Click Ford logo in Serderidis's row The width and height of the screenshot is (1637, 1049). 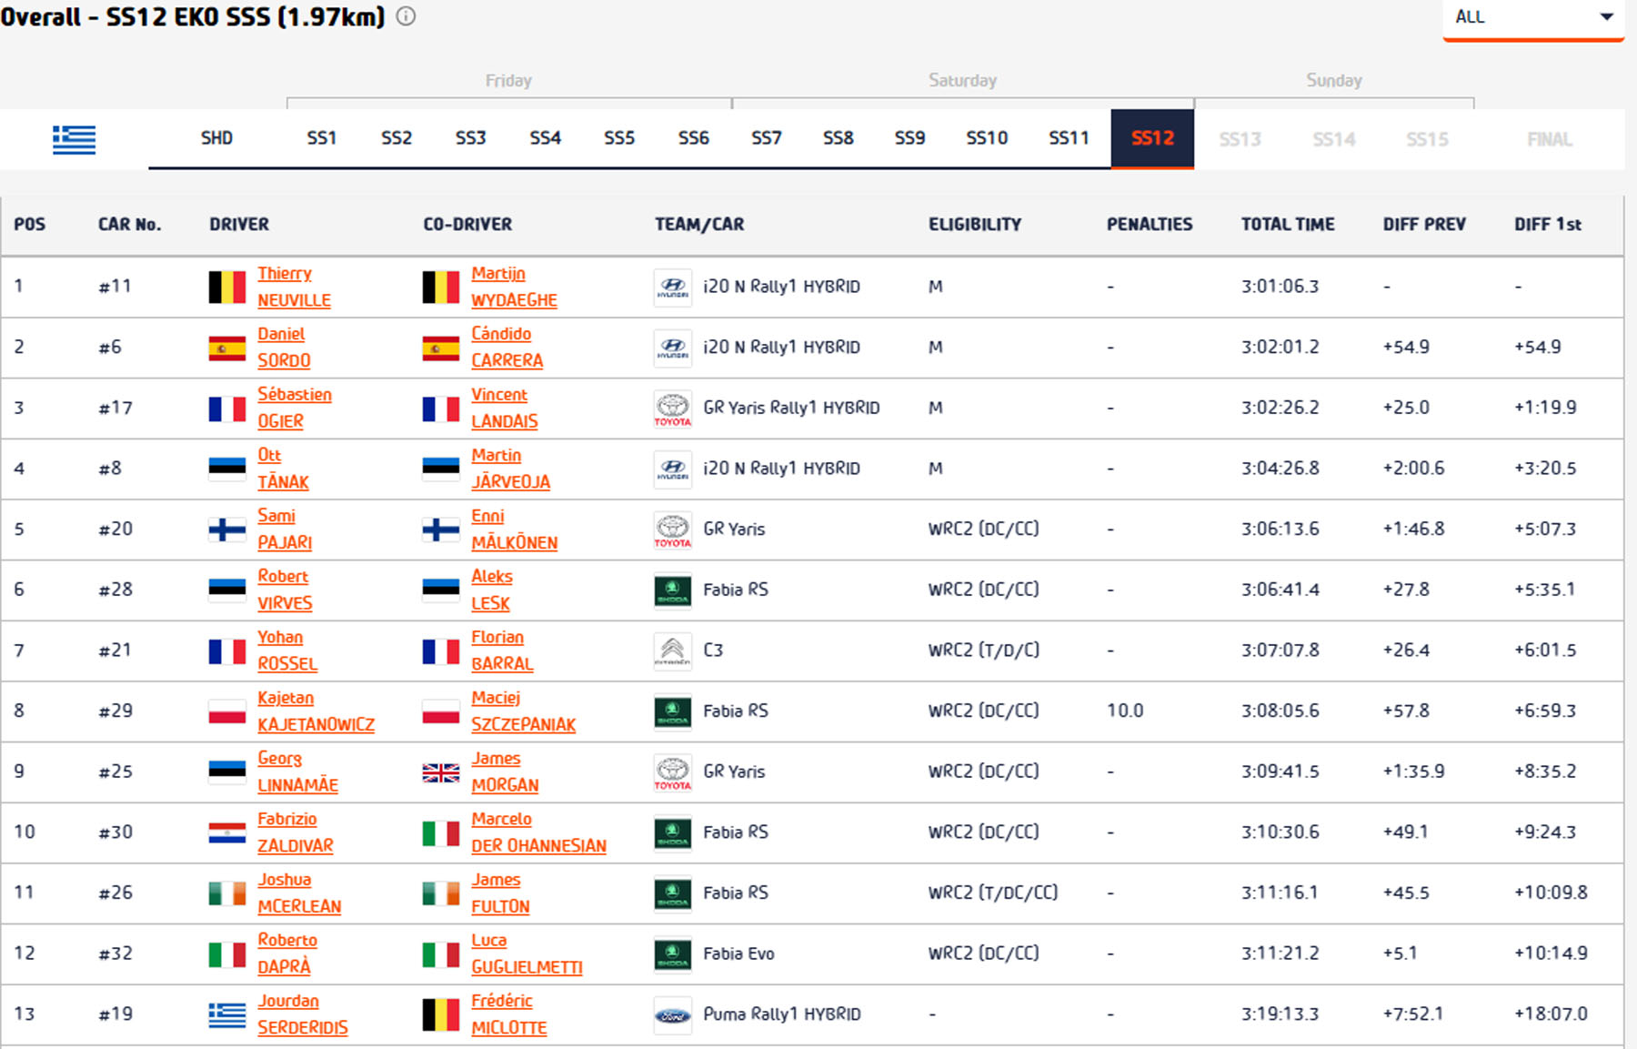673,1015
